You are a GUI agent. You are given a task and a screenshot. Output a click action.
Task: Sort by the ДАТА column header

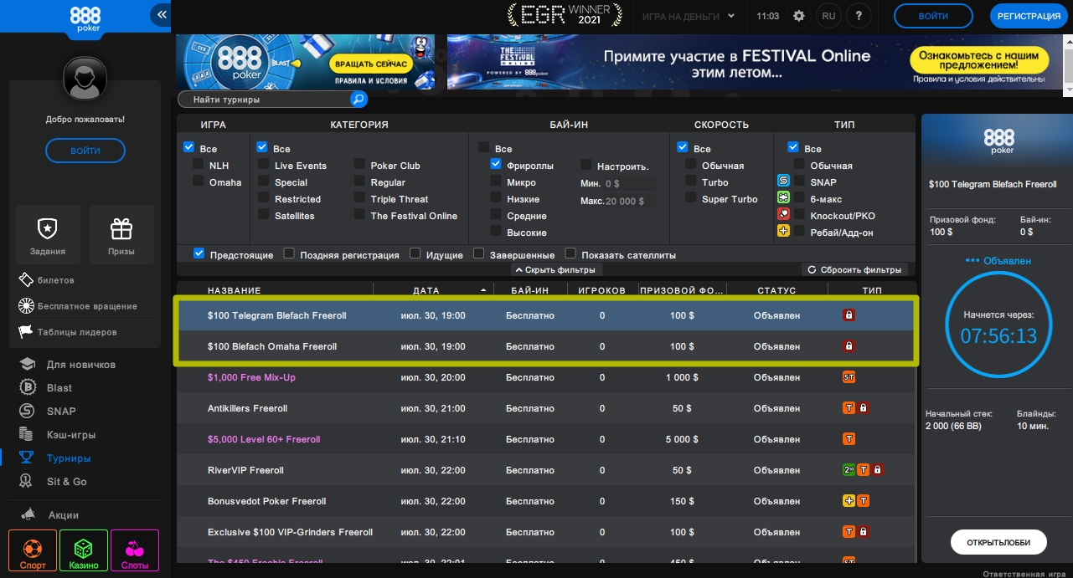(x=426, y=290)
